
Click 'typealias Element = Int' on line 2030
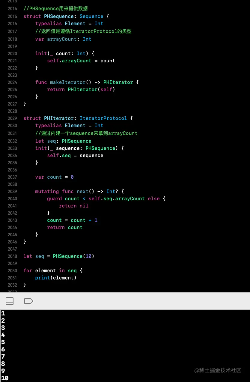click(x=69, y=126)
